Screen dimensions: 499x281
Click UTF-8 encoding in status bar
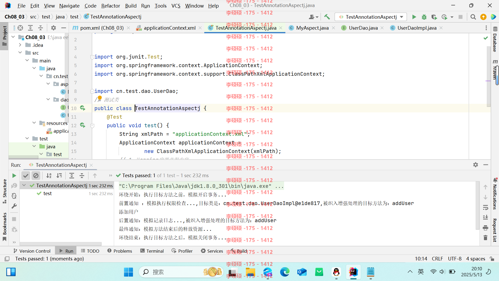[x=455, y=259]
